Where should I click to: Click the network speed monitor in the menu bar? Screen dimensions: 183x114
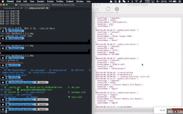[147, 1]
